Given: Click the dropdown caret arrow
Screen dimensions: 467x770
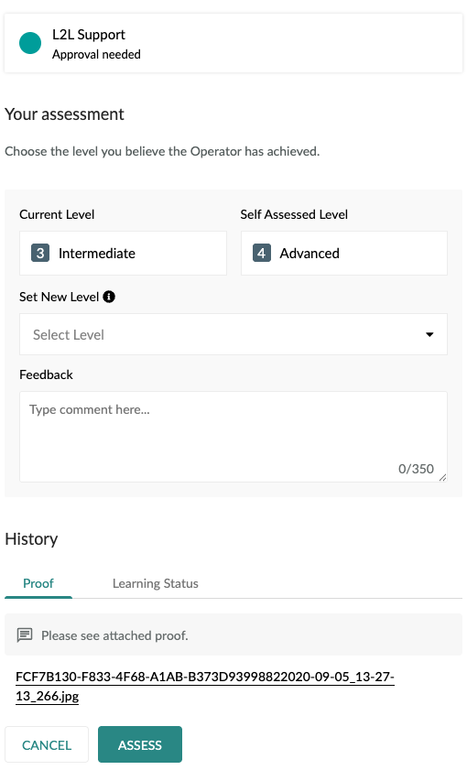Looking at the screenshot, I should (x=429, y=334).
